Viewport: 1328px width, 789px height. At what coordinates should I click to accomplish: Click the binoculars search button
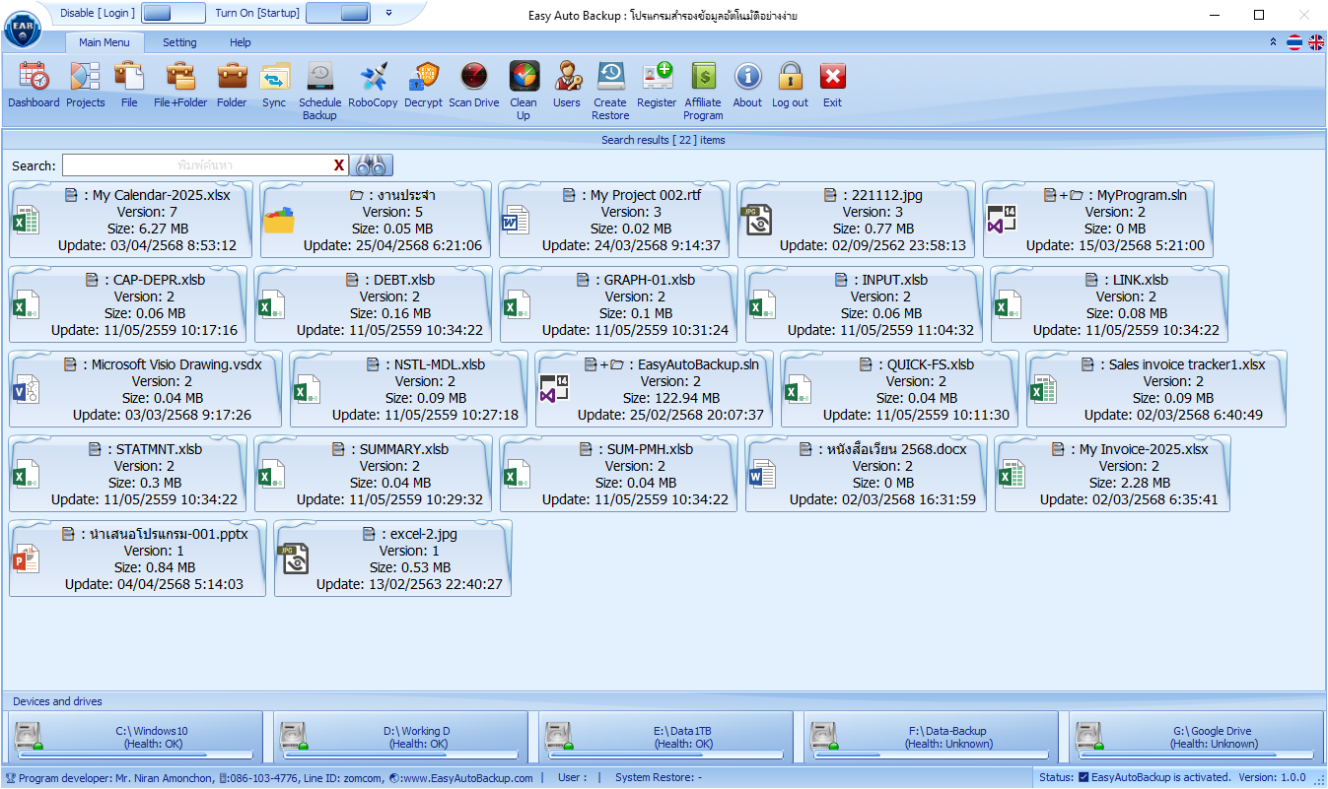[x=374, y=165]
